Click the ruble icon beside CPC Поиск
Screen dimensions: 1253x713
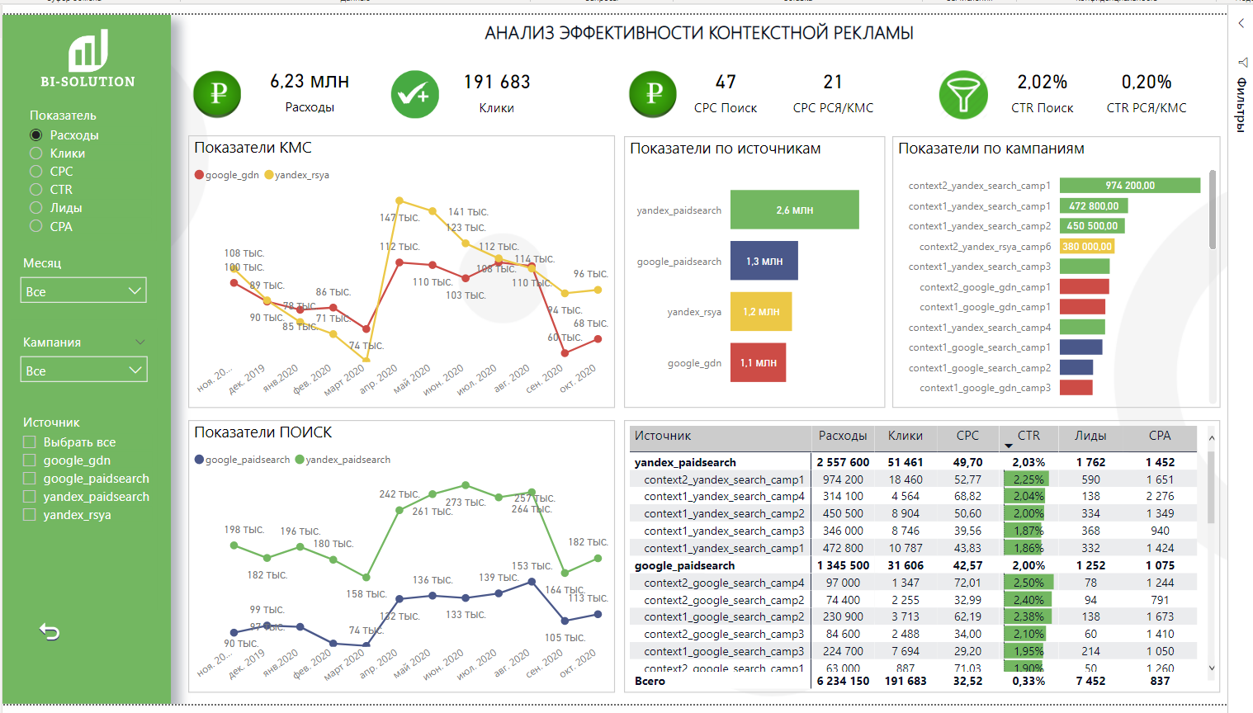tap(653, 94)
